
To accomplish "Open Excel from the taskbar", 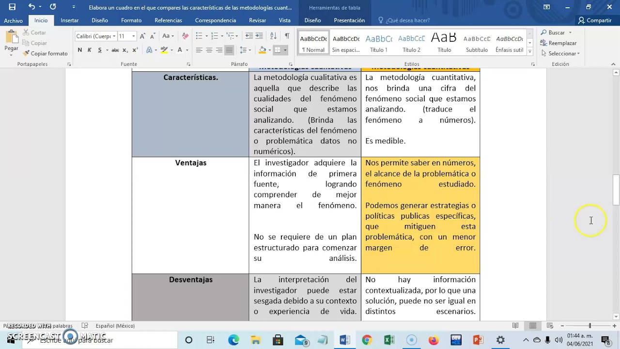I will pyautogui.click(x=389, y=340).
